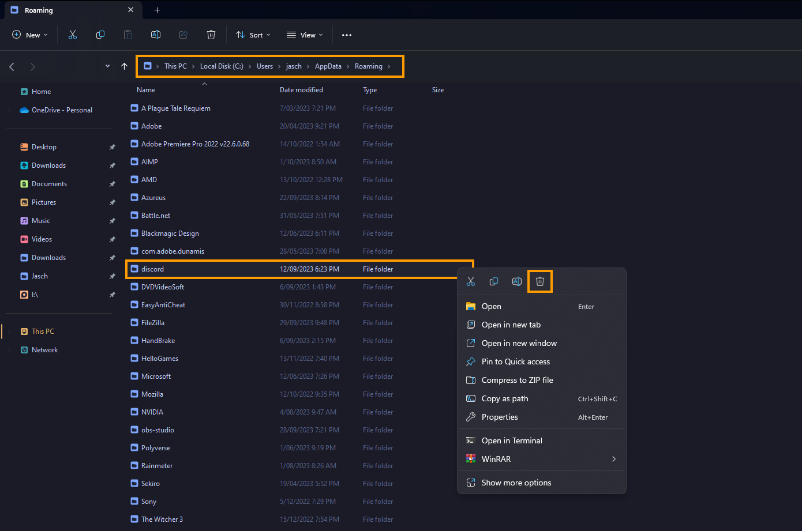Click the Copy icon in the top toolbar
Image resolution: width=802 pixels, height=531 pixels.
(100, 35)
